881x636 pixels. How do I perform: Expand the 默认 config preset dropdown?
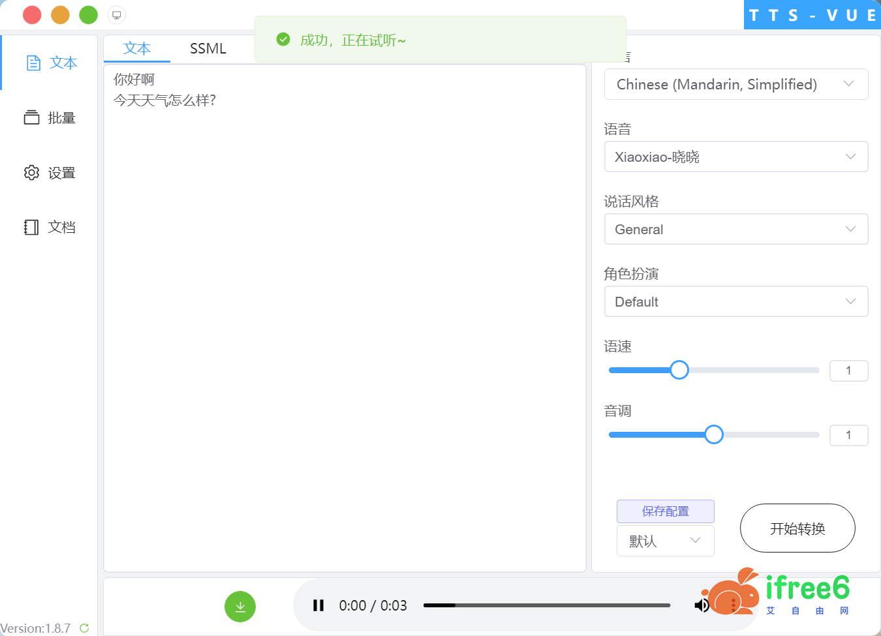665,541
